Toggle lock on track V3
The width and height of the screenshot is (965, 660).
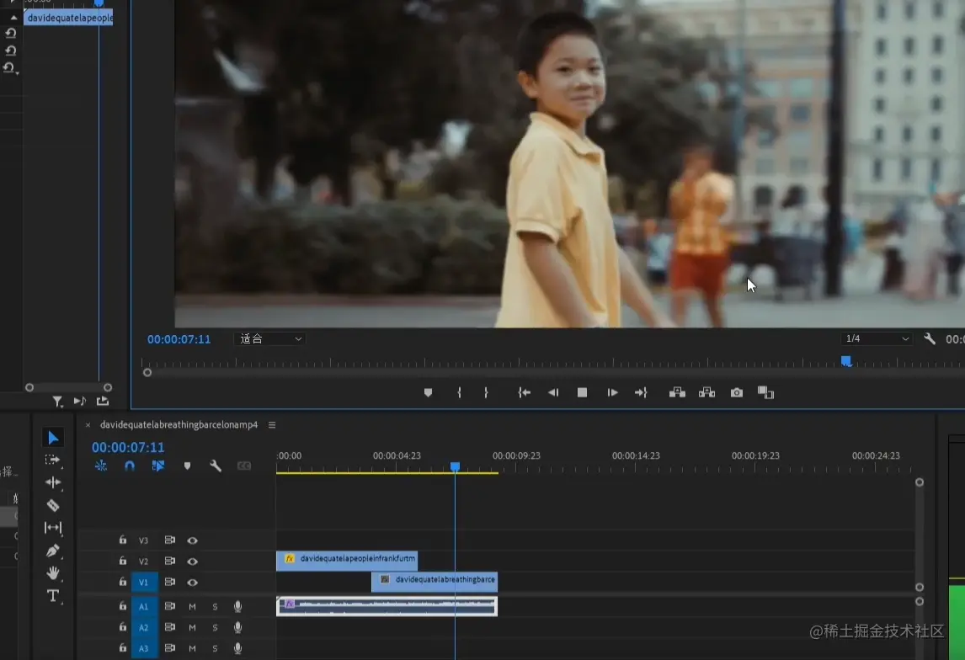pyautogui.click(x=123, y=540)
